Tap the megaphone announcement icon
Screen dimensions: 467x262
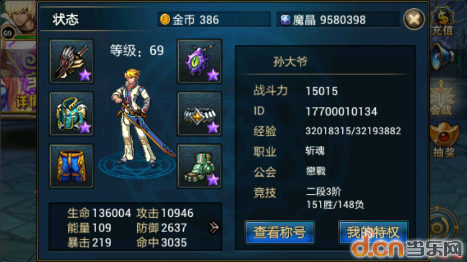(442, 57)
